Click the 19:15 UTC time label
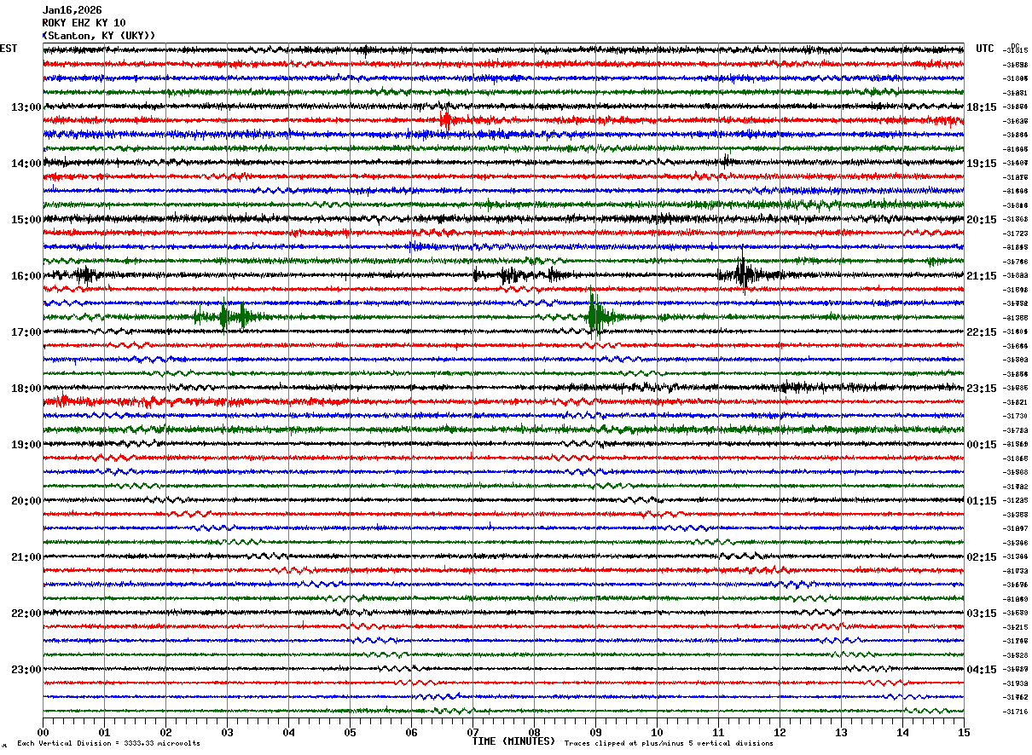The width and height of the screenshot is (1032, 755). (982, 163)
